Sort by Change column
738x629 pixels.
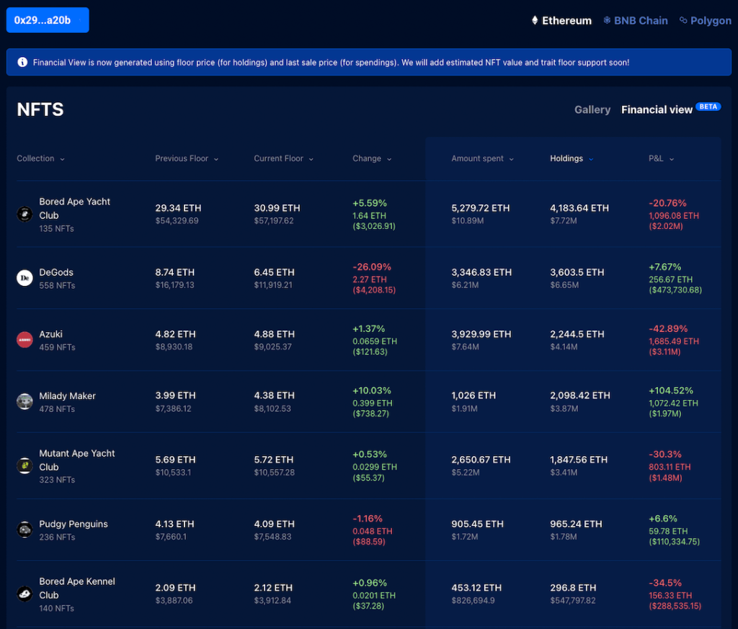pos(372,159)
